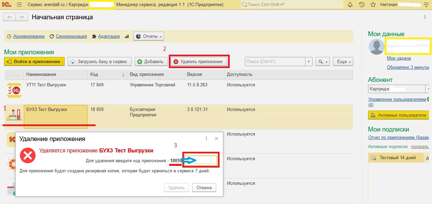
Task: Open the dialog's three-dot options menu
Action: [206, 139]
